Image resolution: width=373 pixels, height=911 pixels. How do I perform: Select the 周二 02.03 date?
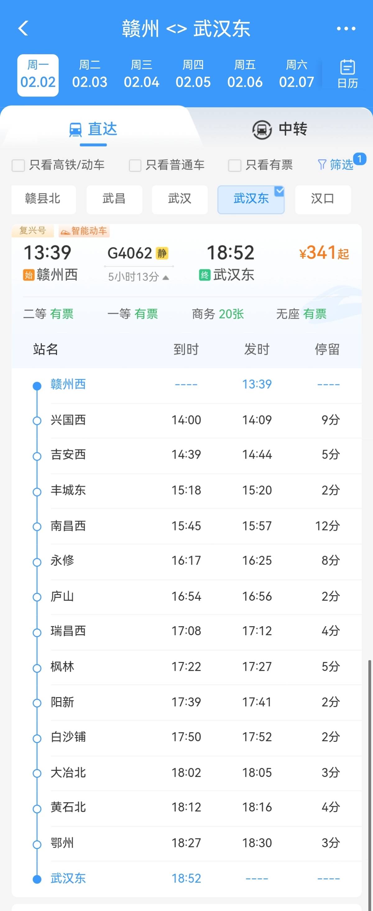pos(90,75)
